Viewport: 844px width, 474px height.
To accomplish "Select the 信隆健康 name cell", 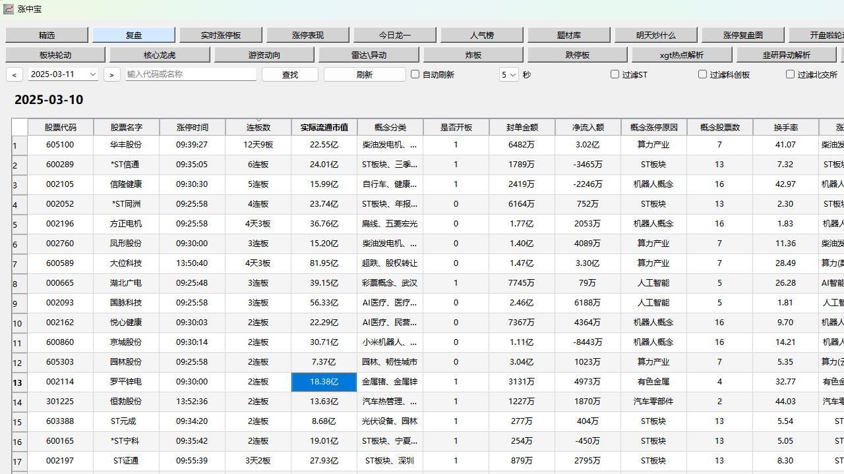I will 127,184.
